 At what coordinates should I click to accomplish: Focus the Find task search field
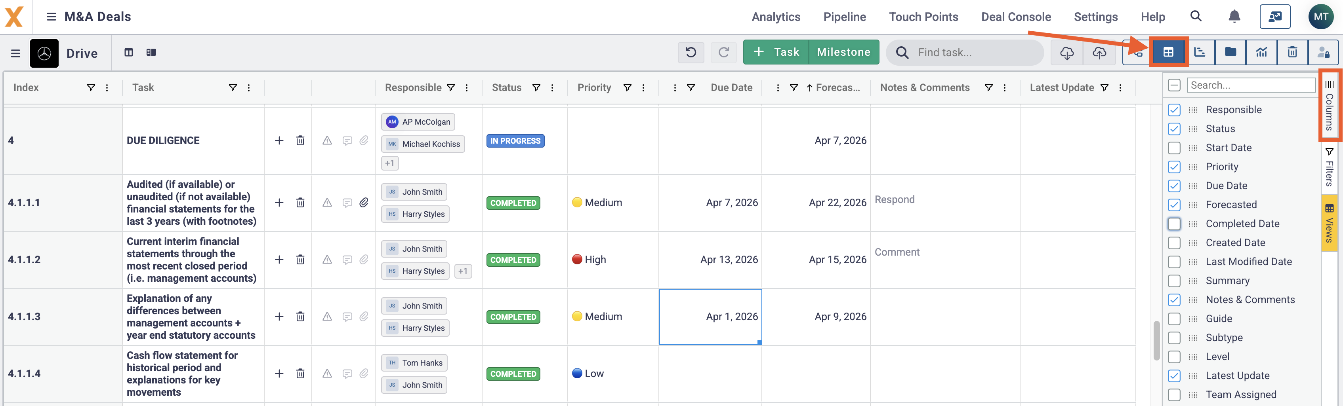click(965, 52)
